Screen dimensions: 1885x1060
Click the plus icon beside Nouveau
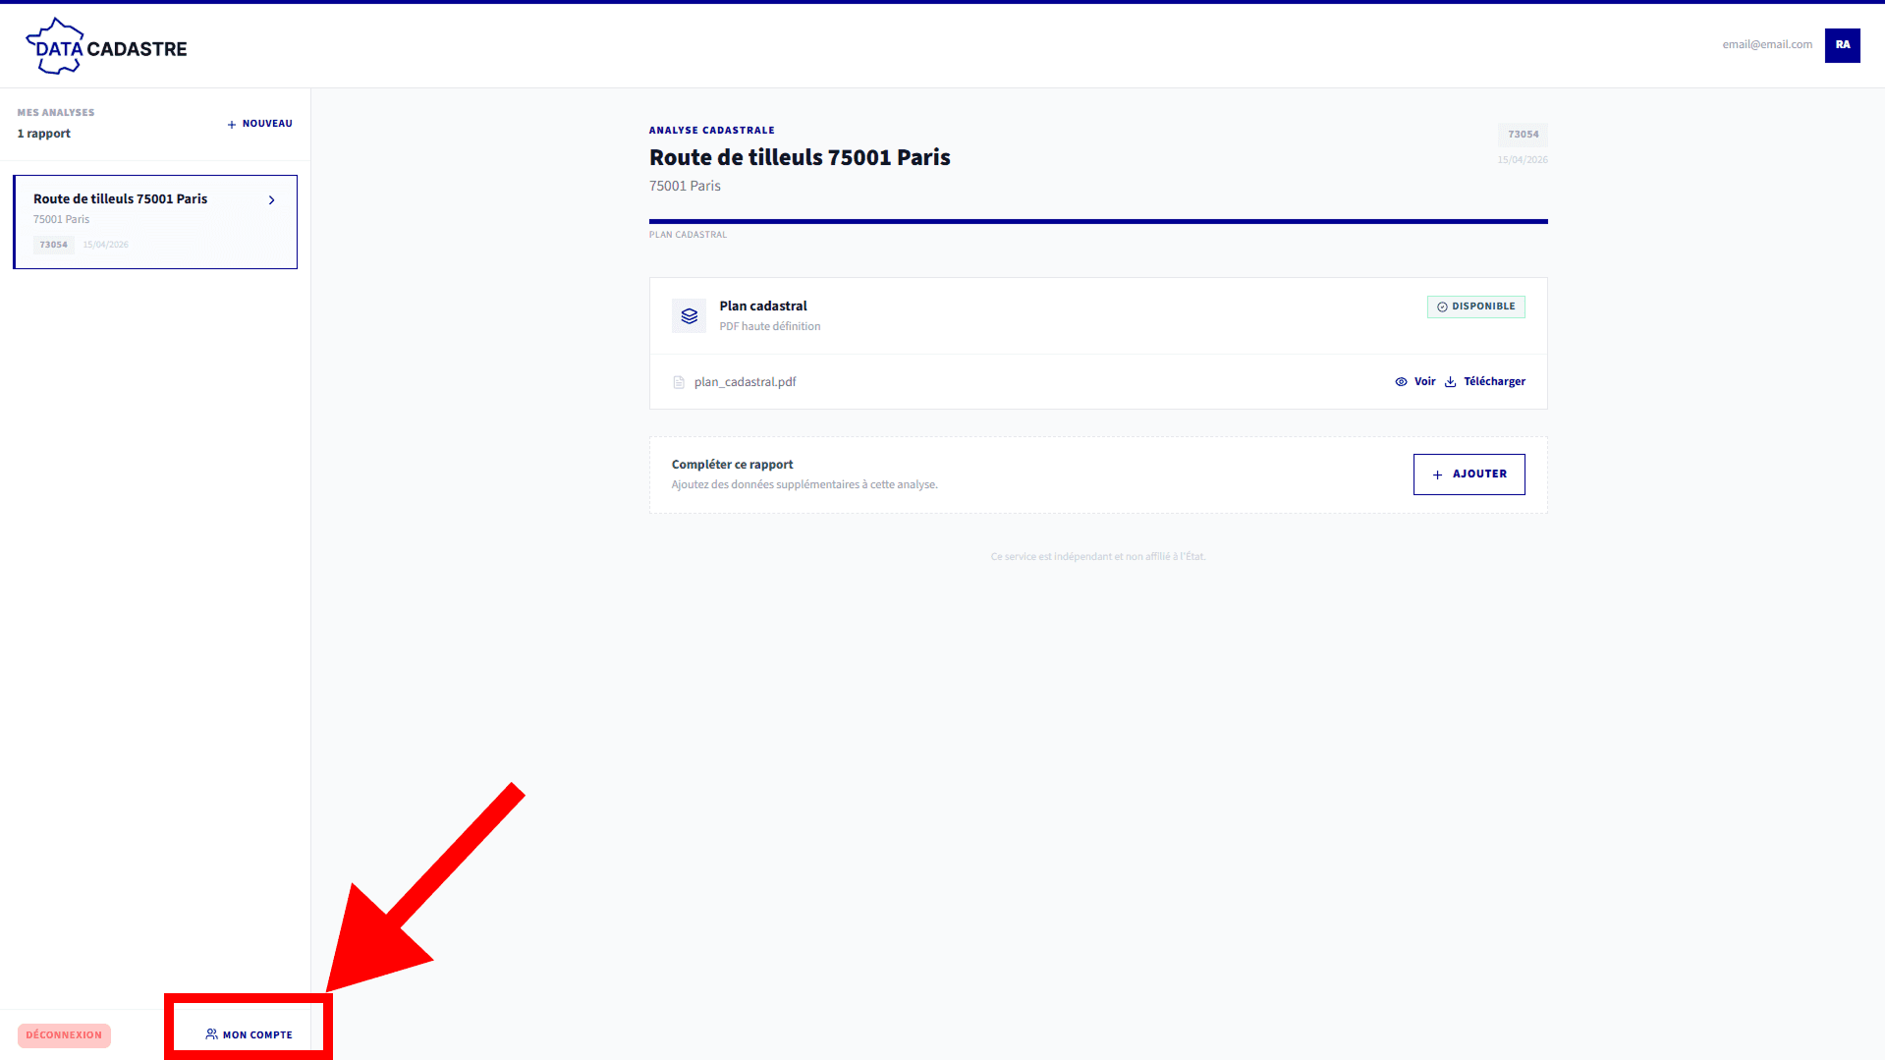[232, 125]
